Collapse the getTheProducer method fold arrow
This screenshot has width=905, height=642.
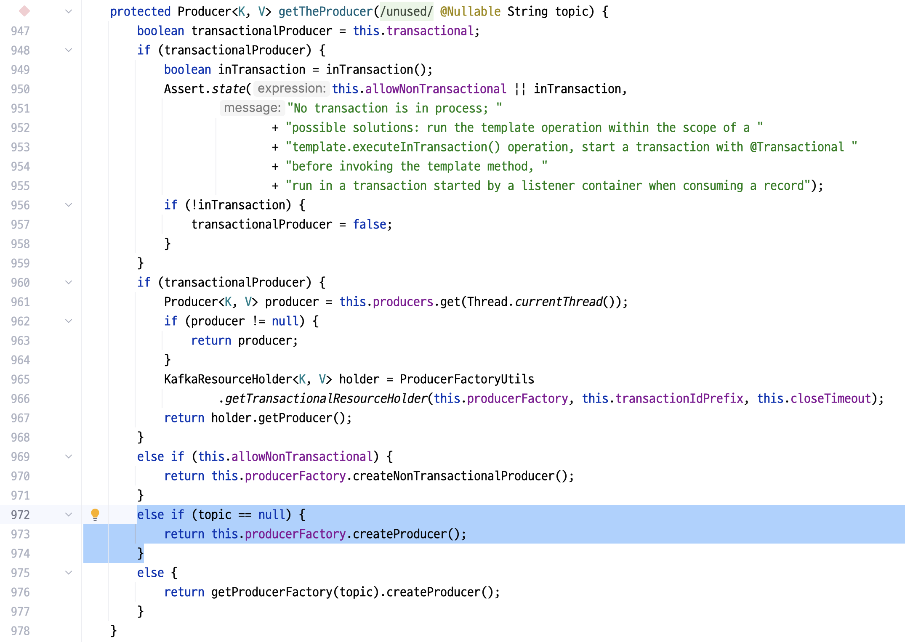tap(69, 11)
